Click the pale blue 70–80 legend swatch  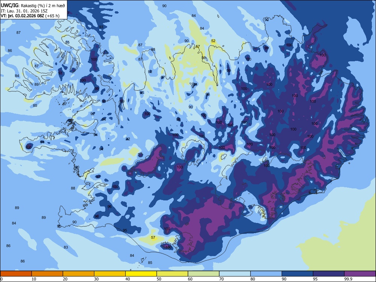(x=235, y=274)
